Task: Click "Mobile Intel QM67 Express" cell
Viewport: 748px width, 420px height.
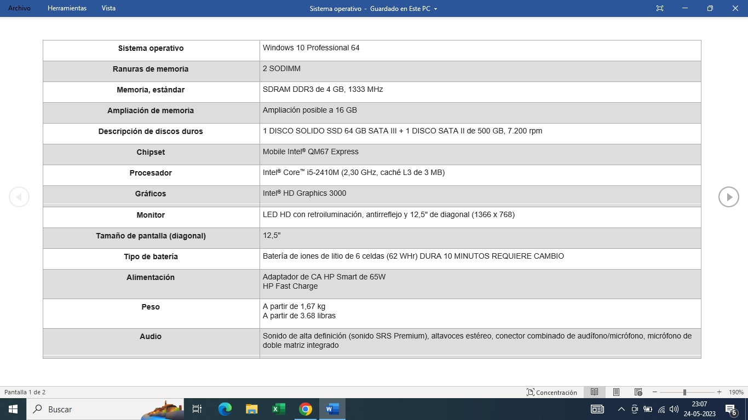Action: coord(480,154)
